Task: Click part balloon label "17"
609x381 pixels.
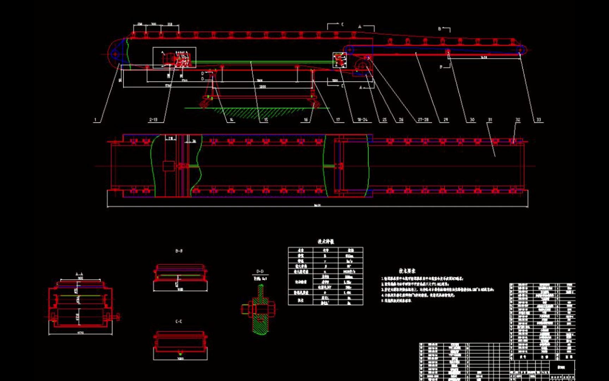Action: tap(338, 120)
